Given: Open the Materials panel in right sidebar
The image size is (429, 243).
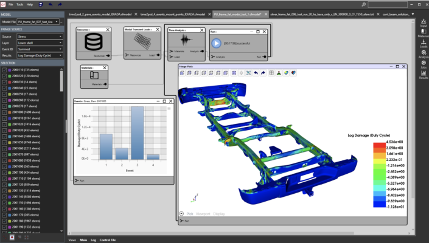Looking at the screenshot, I should pyautogui.click(x=424, y=33).
